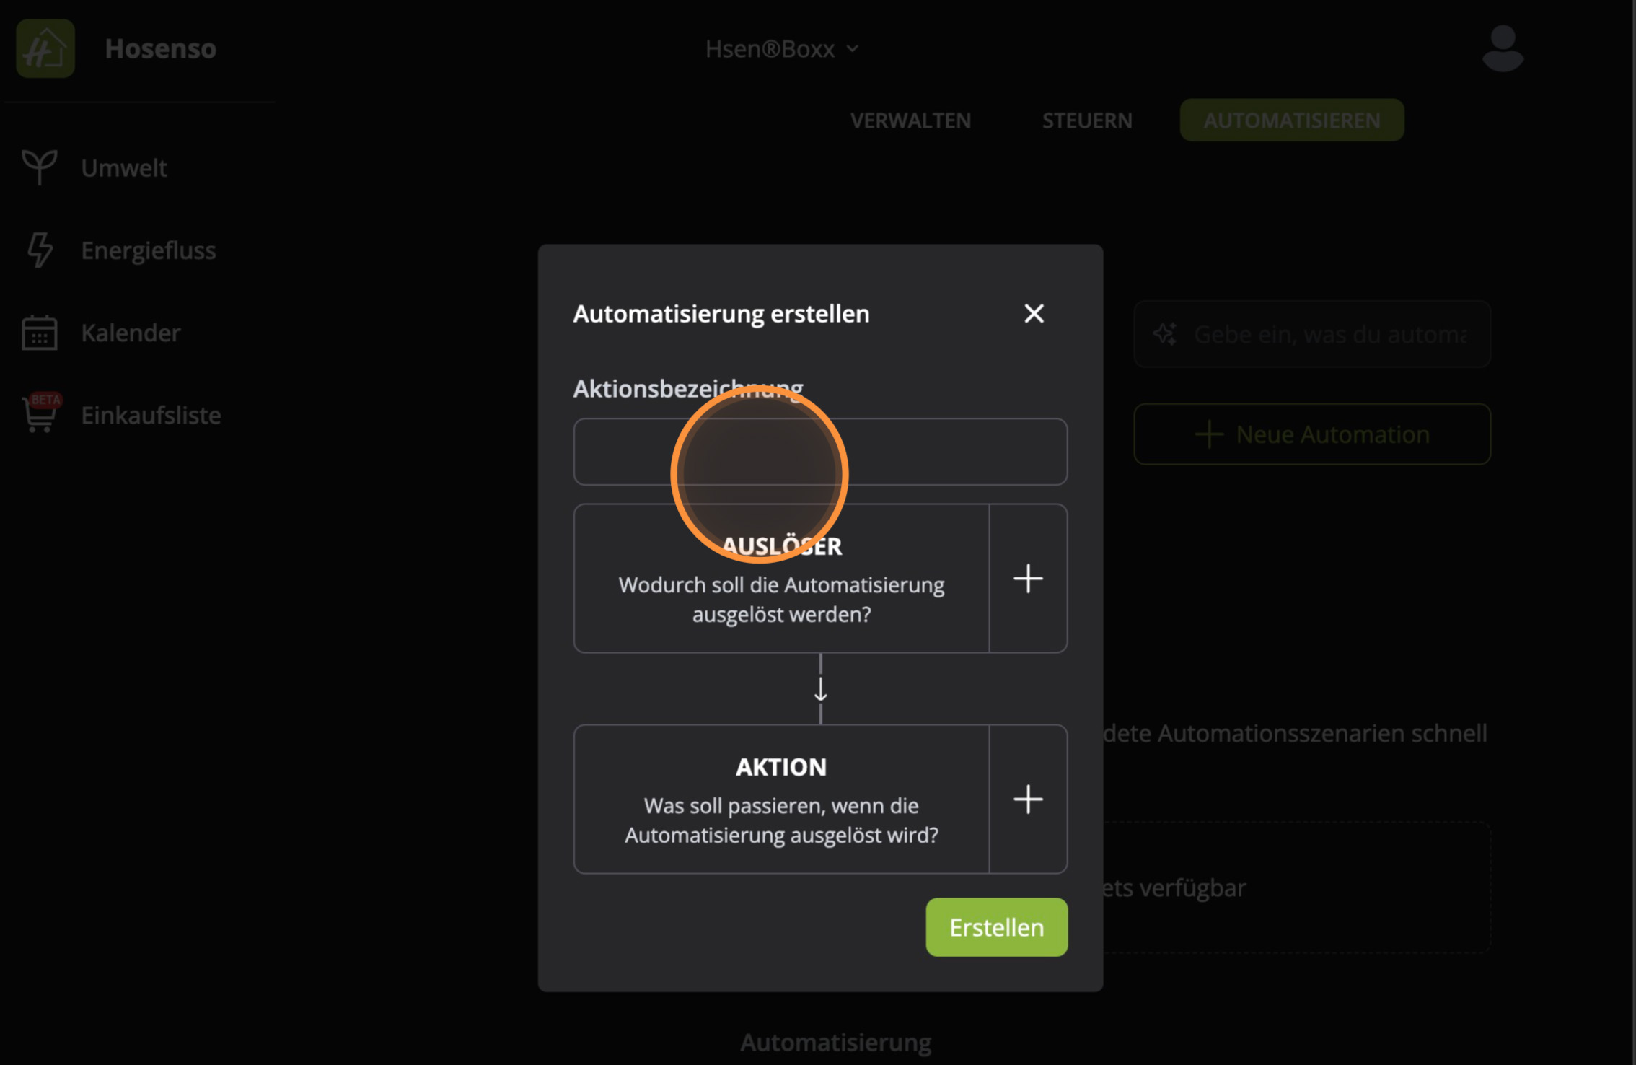Switch to the VERWALTEN tab
This screenshot has width=1636, height=1065.
(x=910, y=120)
